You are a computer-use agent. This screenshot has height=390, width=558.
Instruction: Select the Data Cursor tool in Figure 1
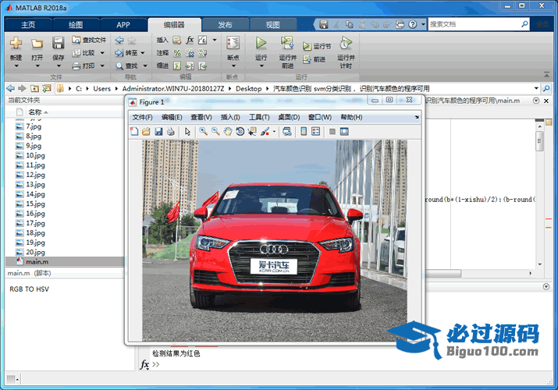[252, 132]
